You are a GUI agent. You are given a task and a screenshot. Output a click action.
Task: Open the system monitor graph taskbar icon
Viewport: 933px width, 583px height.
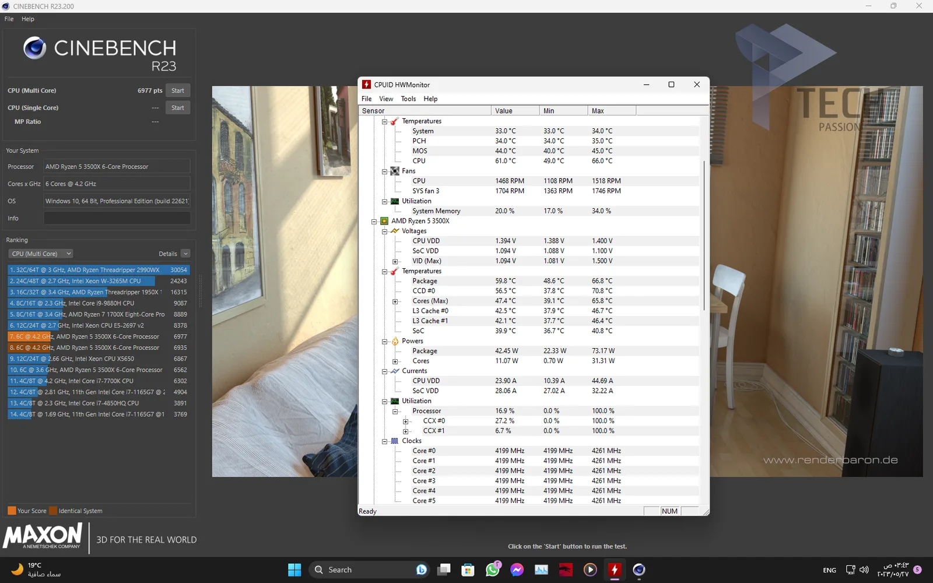point(541,570)
